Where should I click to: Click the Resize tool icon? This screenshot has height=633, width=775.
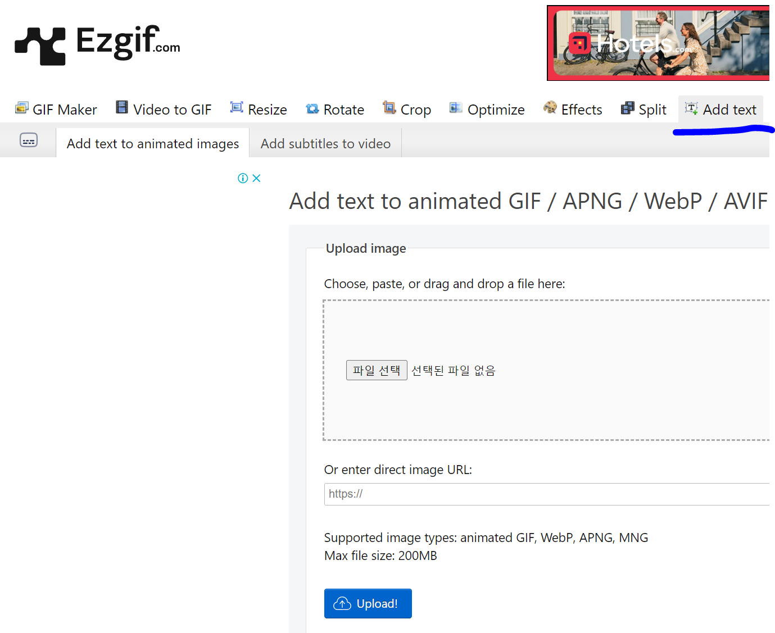point(237,107)
